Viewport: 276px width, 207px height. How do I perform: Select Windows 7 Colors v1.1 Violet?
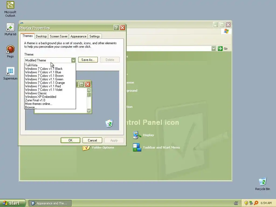tap(50, 90)
